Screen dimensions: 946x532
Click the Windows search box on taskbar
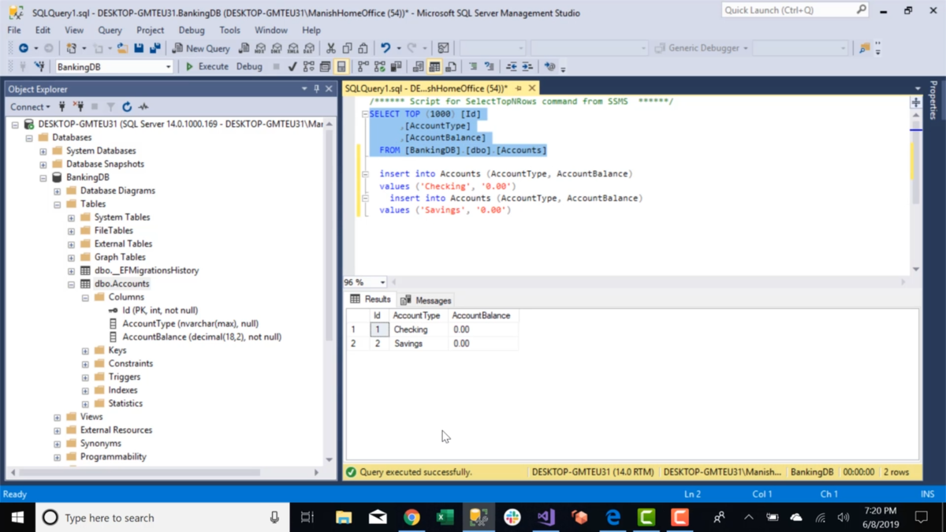tap(162, 518)
